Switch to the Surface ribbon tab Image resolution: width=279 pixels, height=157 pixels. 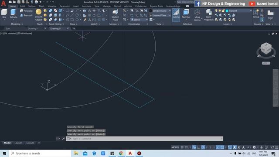click(x=32, y=6)
